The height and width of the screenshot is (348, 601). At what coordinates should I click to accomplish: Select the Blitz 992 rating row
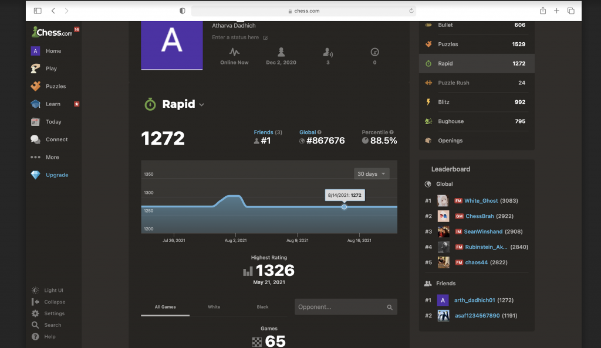477,102
